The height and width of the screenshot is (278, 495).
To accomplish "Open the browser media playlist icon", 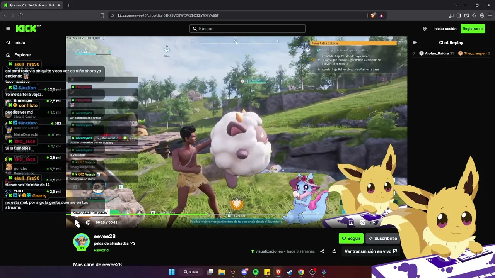I will click(451, 15).
